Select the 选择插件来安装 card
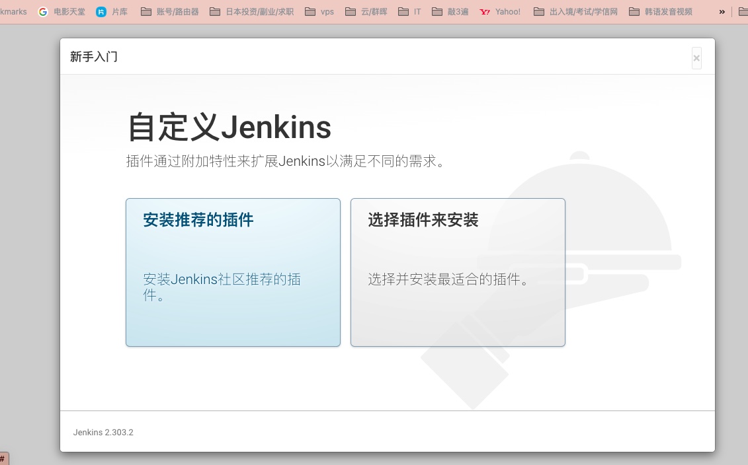This screenshot has width=748, height=465. click(458, 272)
